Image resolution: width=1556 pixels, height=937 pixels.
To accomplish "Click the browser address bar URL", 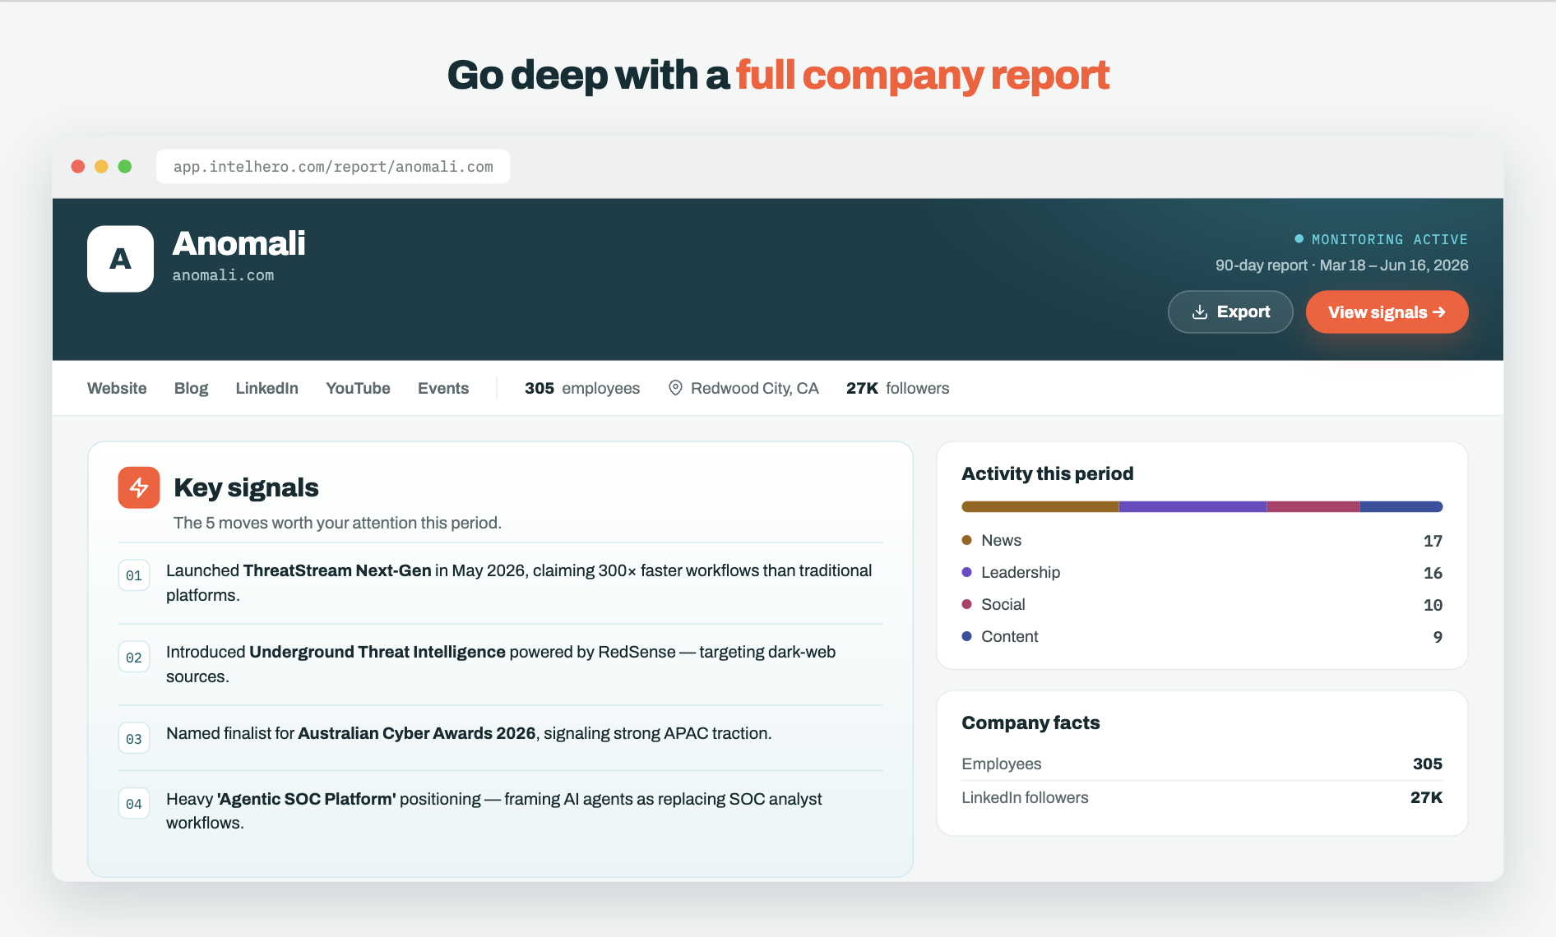I will click(333, 167).
